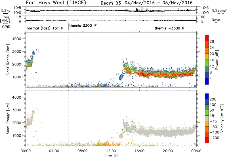
Task: Click the '20' tick on Power colorbar
Action: coord(212,54)
